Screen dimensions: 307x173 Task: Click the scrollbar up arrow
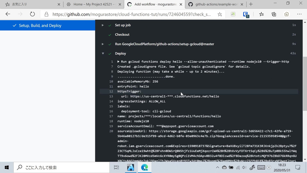click(x=305, y=22)
